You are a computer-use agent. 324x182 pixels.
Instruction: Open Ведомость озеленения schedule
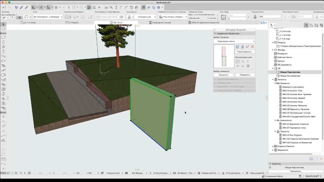tap(293, 87)
